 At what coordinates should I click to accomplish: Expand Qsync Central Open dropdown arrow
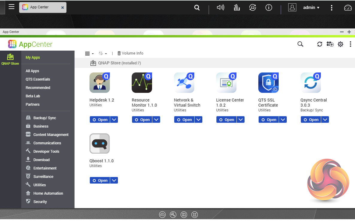(x=325, y=119)
